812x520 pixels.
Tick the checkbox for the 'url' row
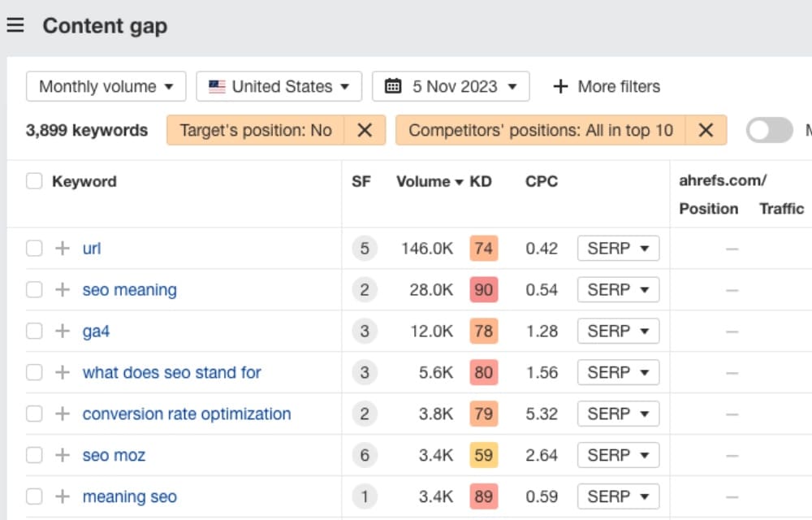click(34, 248)
